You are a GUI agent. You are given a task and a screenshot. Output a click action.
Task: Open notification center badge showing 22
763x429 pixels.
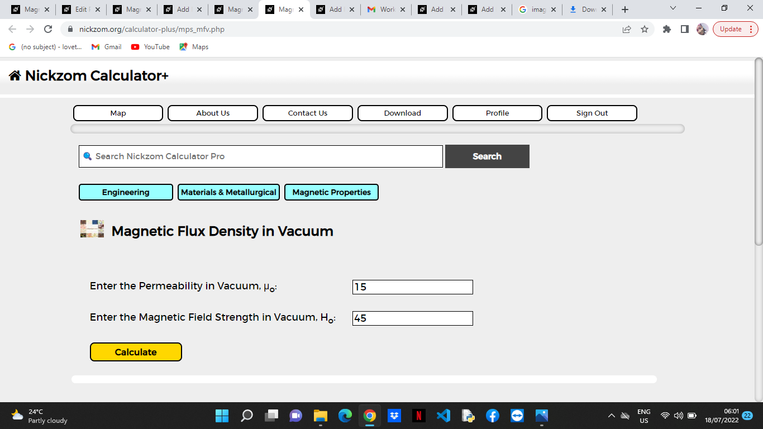(x=747, y=416)
